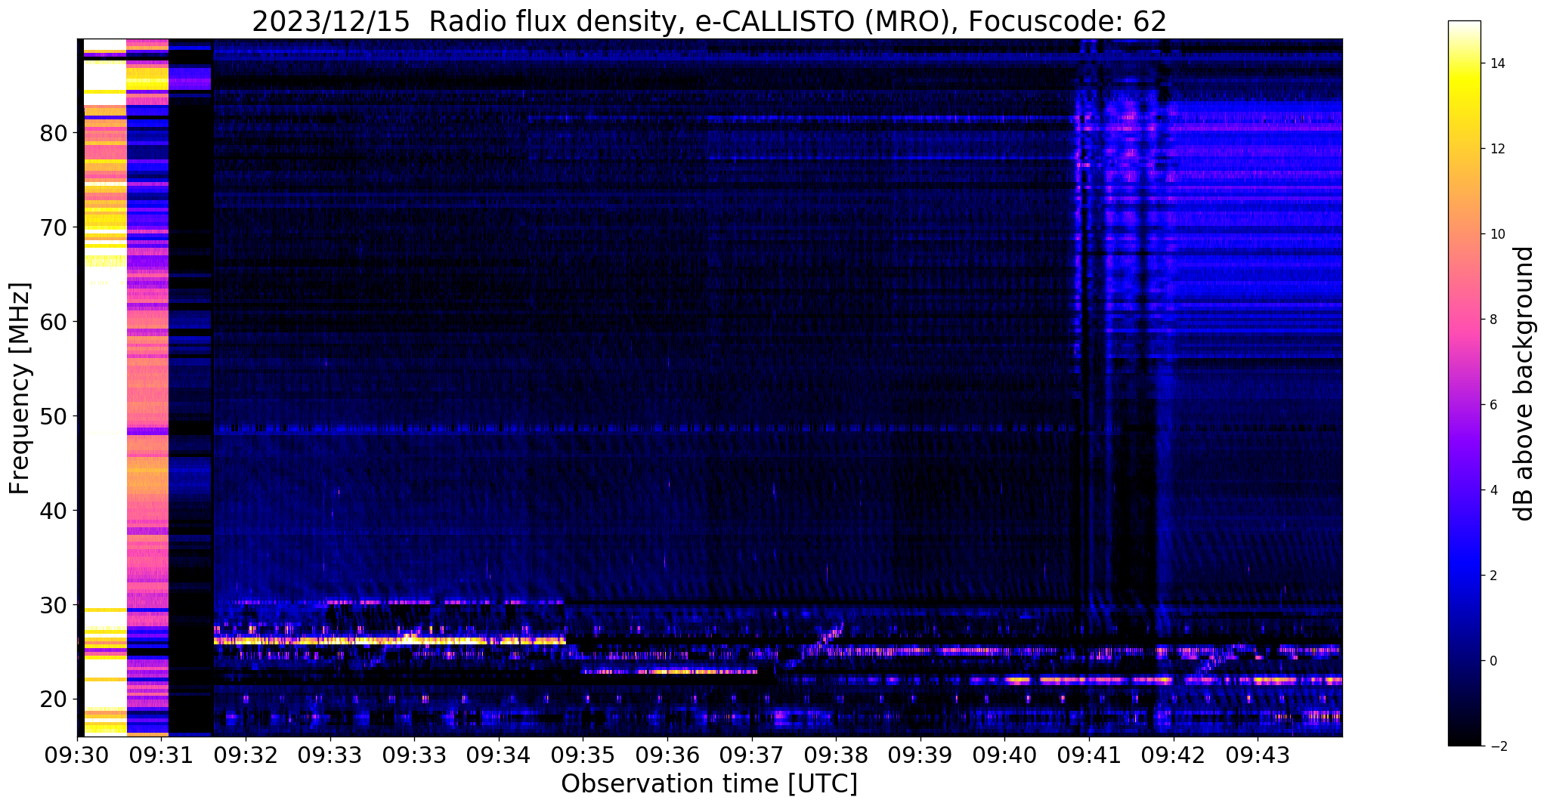Select the 70 tick on frequency axis

pyautogui.click(x=54, y=227)
